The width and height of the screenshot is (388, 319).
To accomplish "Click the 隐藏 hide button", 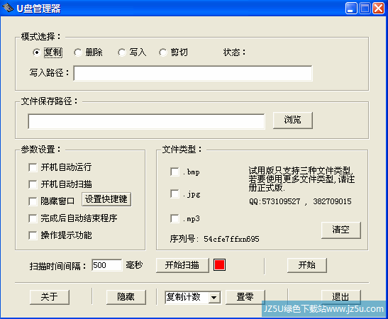I will click(126, 297).
